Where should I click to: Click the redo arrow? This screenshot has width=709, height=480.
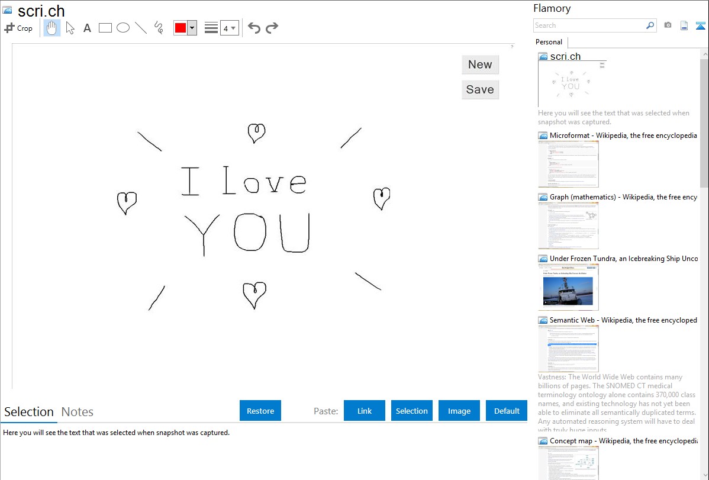272,28
